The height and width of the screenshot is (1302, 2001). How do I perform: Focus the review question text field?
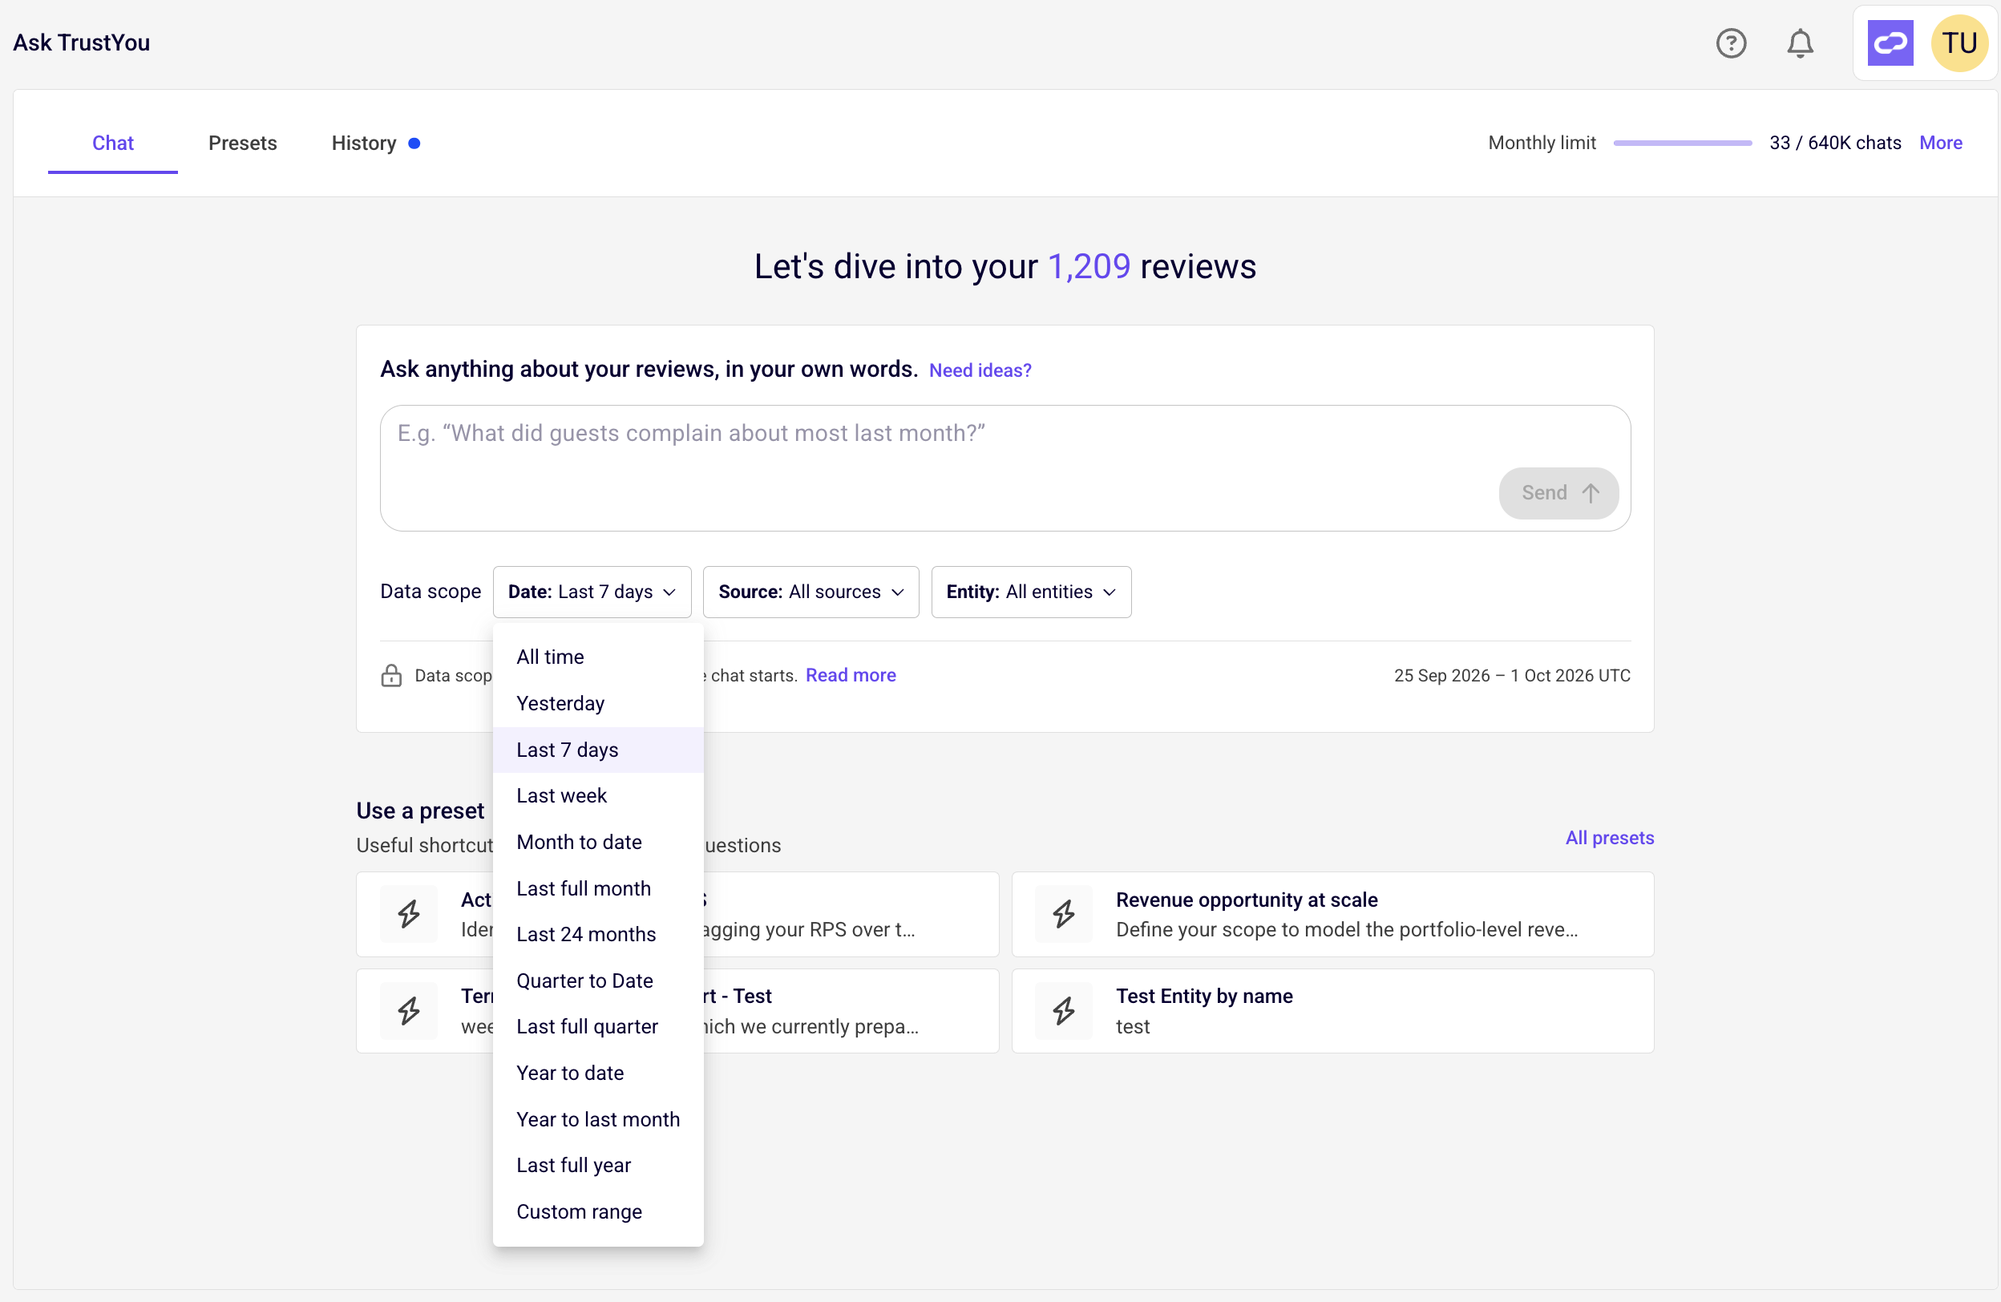click(x=1005, y=468)
